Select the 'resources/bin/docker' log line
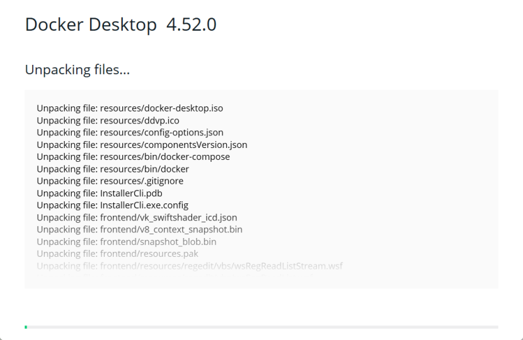The width and height of the screenshot is (523, 340). coord(113,169)
